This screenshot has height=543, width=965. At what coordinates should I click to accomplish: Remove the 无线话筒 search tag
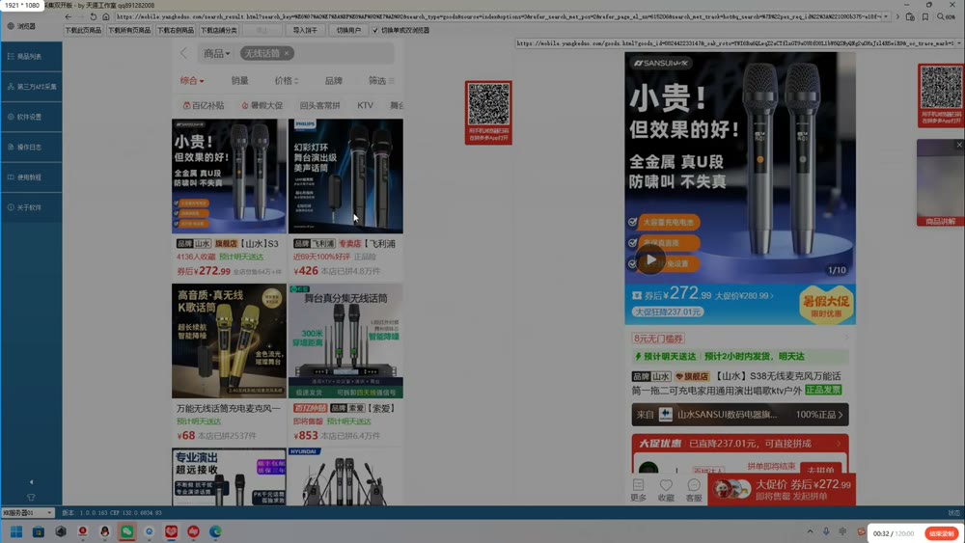click(x=287, y=53)
